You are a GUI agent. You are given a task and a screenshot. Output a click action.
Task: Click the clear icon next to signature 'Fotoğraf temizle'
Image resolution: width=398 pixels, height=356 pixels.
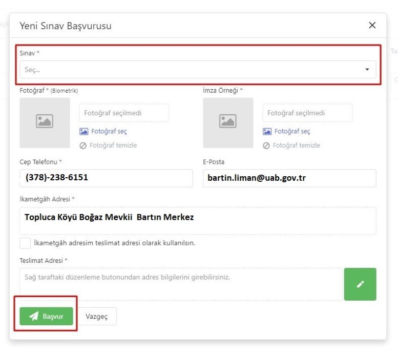(x=266, y=145)
